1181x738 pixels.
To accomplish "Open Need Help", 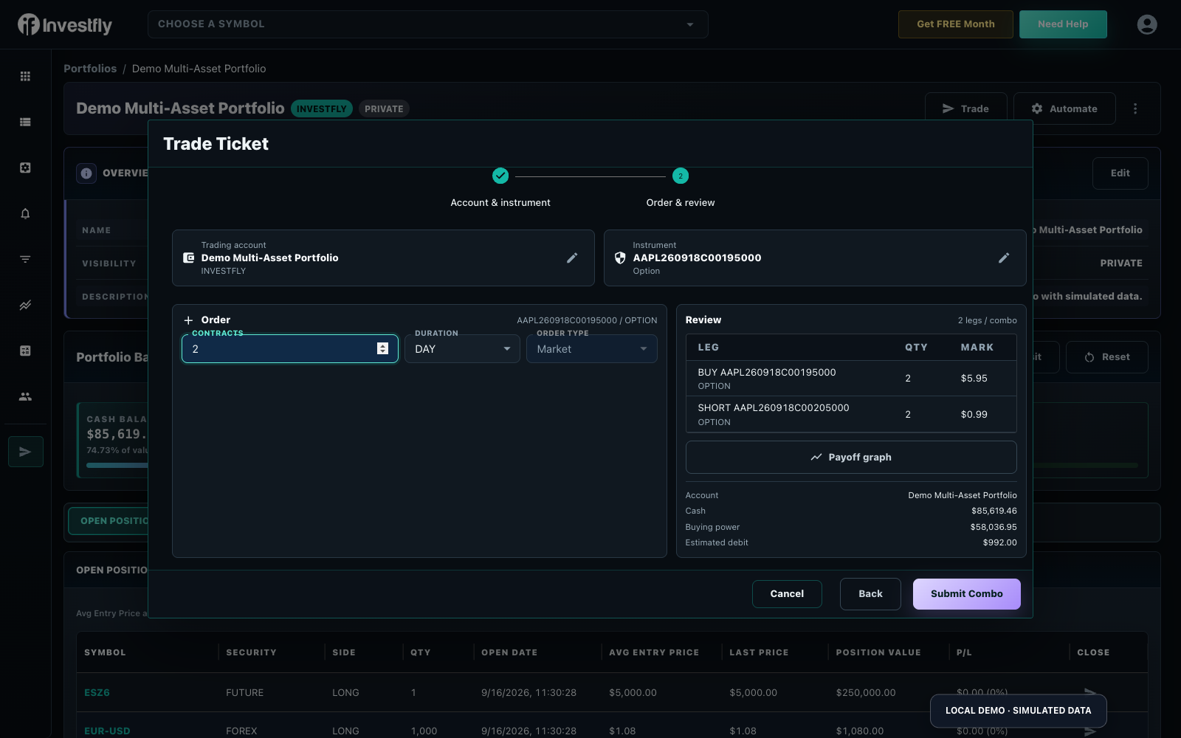I will tap(1063, 24).
